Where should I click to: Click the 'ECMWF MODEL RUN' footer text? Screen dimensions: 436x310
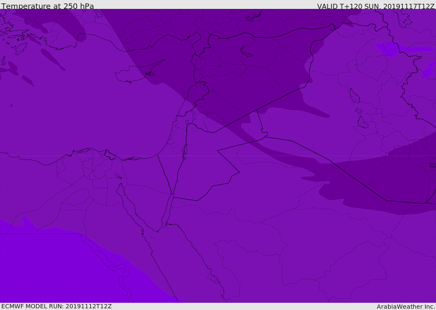tap(32, 306)
